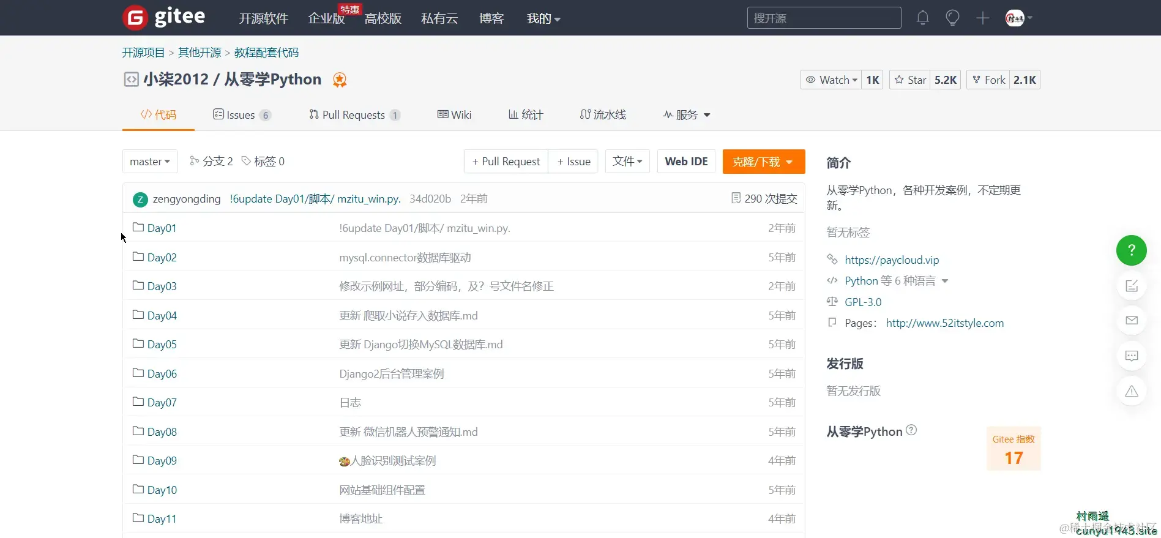Expand the 克隆/下载 dropdown
This screenshot has height=538, width=1161.
pyautogui.click(x=764, y=162)
